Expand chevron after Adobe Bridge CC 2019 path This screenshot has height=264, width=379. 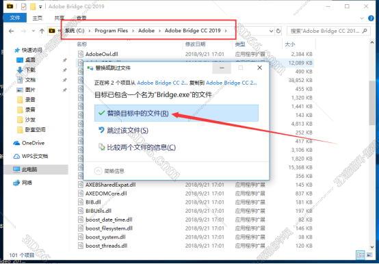(x=226, y=31)
